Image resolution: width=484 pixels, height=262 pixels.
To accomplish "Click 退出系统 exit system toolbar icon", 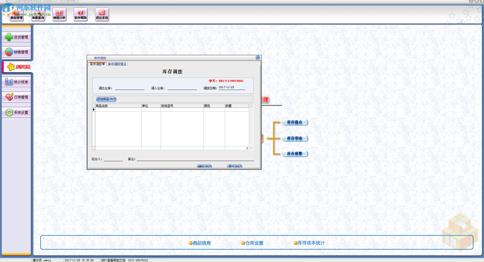I will coord(102,14).
